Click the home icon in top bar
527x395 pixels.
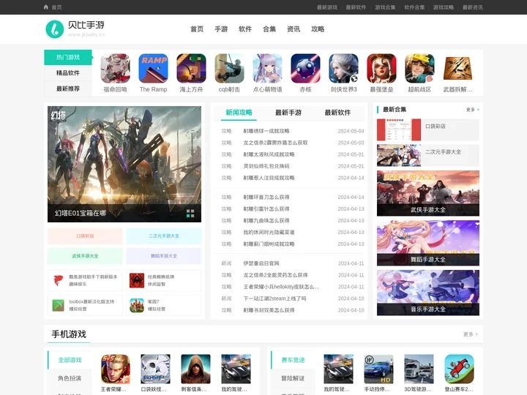[x=46, y=7]
